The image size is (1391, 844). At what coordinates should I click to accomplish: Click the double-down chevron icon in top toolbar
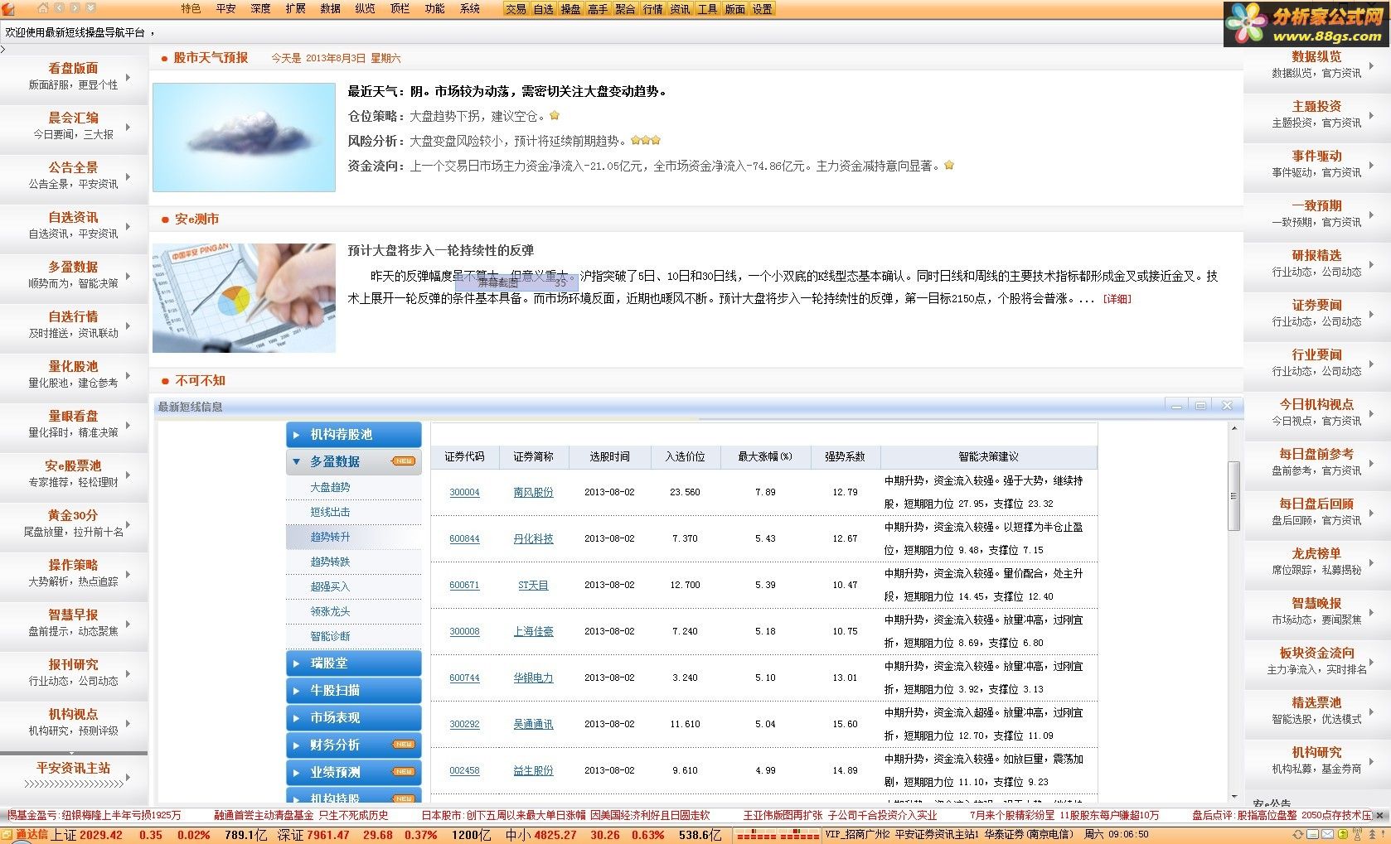90,7
